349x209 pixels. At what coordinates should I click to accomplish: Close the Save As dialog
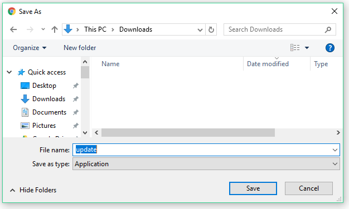click(335, 11)
